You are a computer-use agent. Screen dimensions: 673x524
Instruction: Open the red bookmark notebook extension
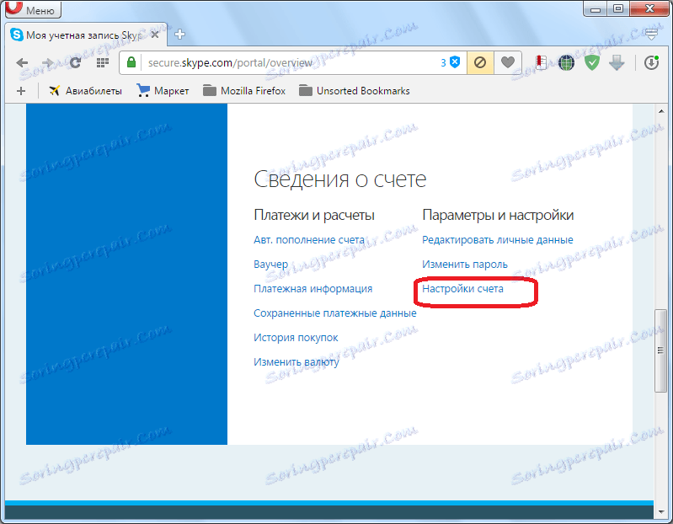[541, 62]
